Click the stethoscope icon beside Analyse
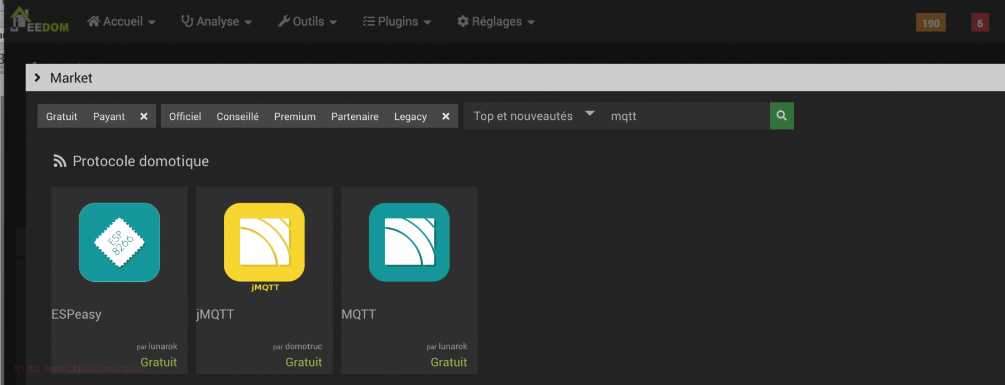The width and height of the screenshot is (1005, 385). (187, 21)
